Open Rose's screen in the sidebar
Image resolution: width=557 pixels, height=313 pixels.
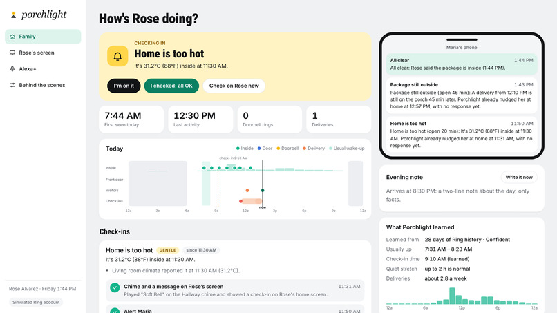pyautogui.click(x=43, y=53)
